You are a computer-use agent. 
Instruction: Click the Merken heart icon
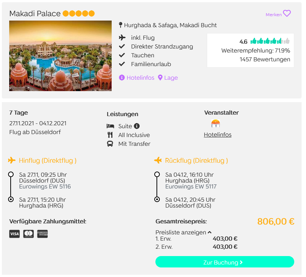287,14
